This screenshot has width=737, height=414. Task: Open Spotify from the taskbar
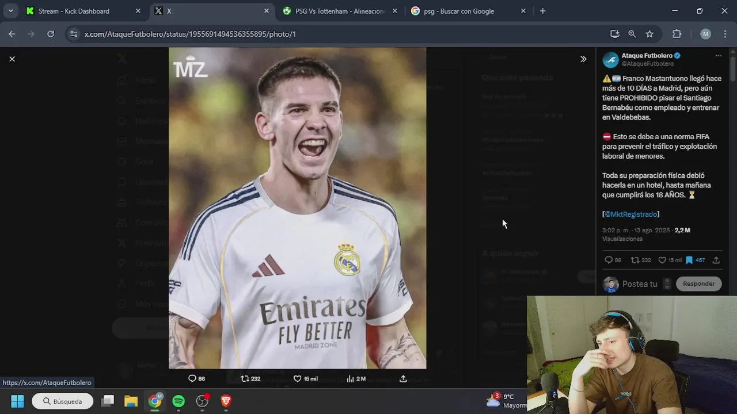click(x=178, y=401)
